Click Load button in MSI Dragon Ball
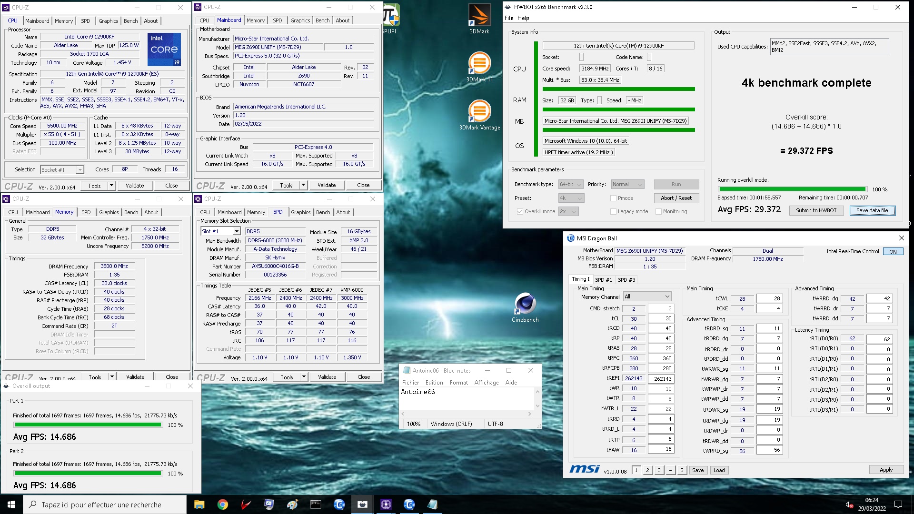914x514 pixels. tap(719, 470)
